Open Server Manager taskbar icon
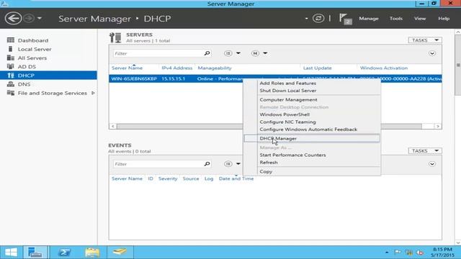Screen dimensions: 461x259 pos(35,253)
